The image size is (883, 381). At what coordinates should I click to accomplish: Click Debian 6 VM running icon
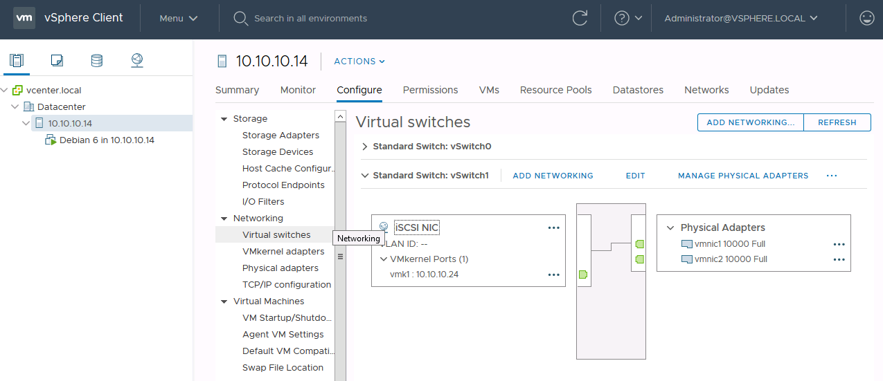pyautogui.click(x=51, y=140)
